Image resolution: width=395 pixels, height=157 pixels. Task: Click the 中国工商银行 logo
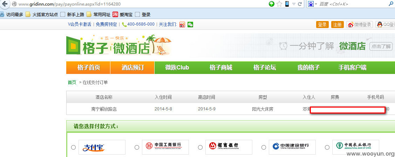[x=165, y=147]
